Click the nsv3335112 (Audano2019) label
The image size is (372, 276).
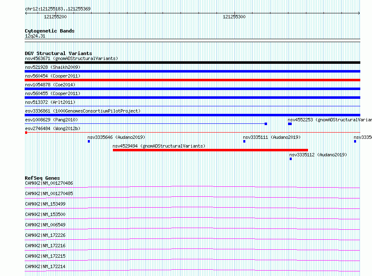coord(318,155)
